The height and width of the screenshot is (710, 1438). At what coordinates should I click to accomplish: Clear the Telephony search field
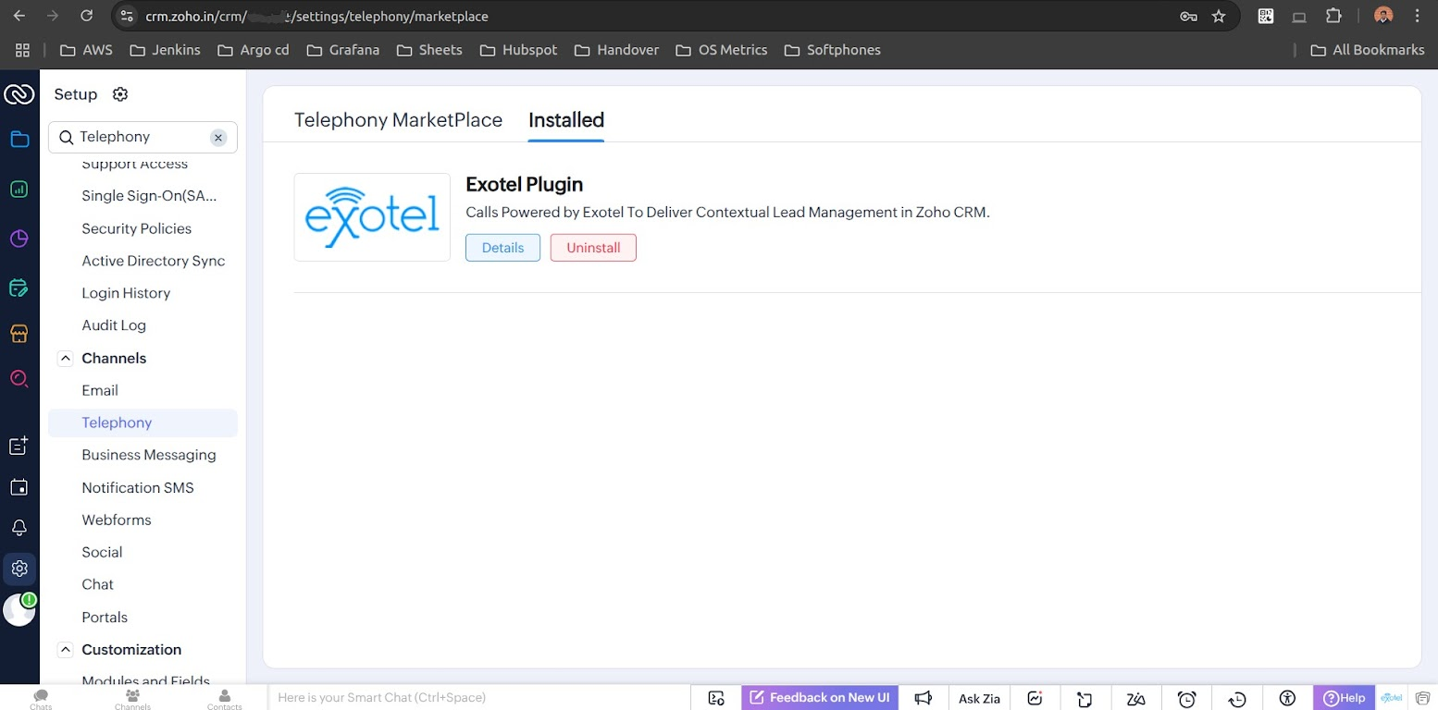(218, 138)
